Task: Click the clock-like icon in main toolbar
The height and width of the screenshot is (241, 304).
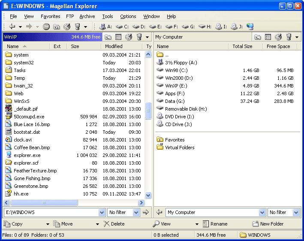Action: 67,27
